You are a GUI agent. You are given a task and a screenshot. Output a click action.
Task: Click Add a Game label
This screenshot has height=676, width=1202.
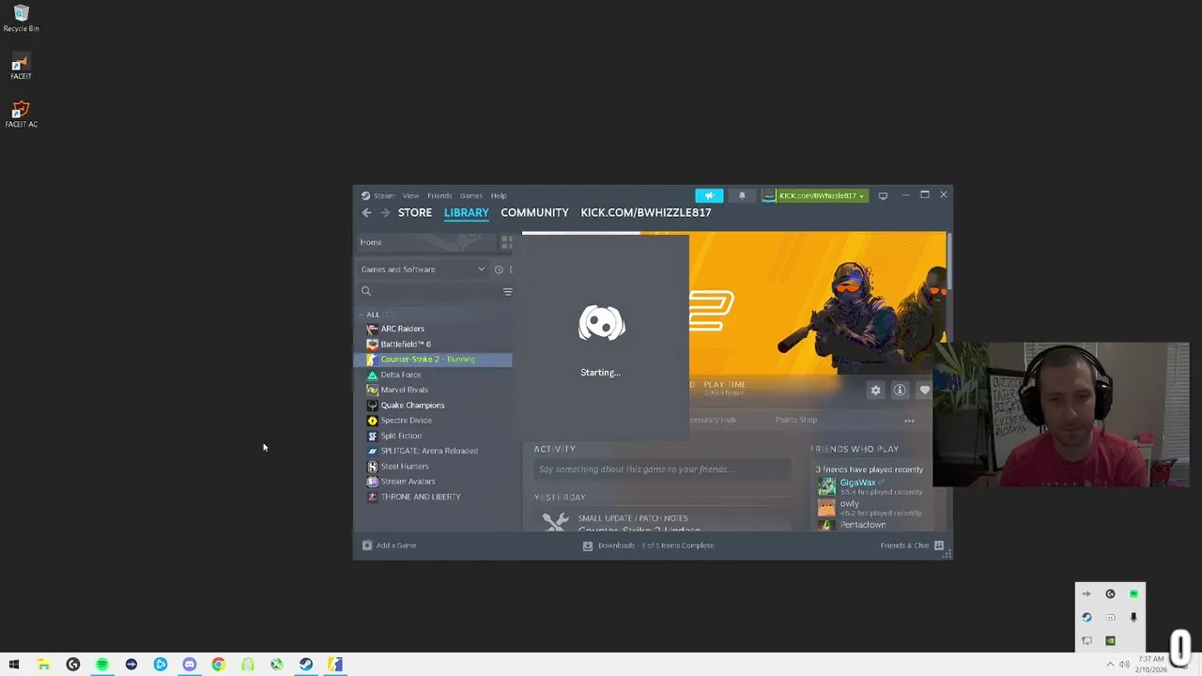396,545
